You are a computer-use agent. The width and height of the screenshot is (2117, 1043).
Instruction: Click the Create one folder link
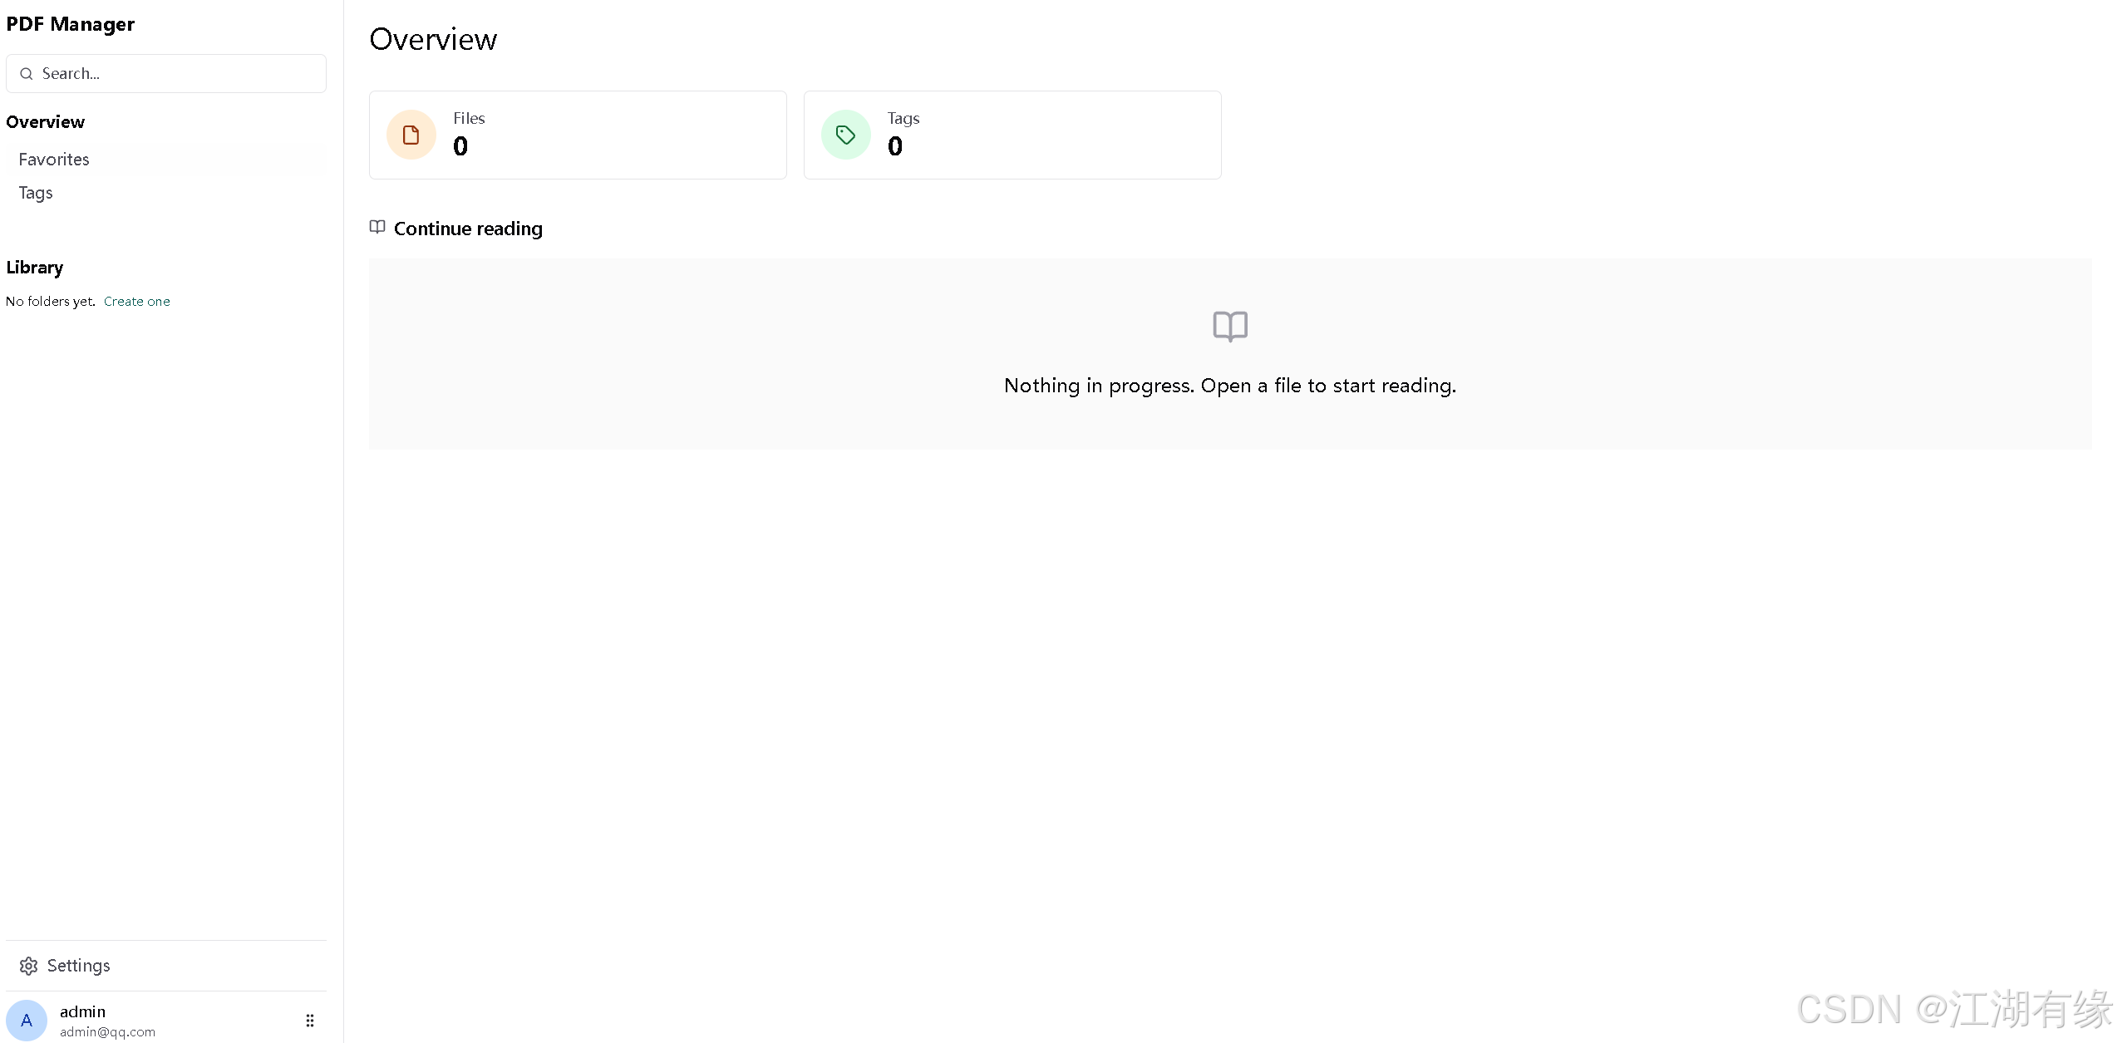137,302
